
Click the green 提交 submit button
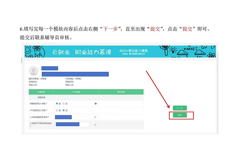pyautogui.click(x=180, y=115)
